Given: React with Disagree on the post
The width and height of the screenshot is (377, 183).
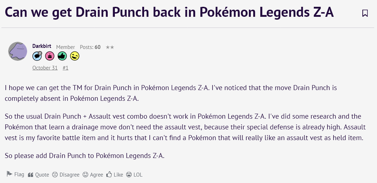Looking at the screenshot, I should 66,174.
